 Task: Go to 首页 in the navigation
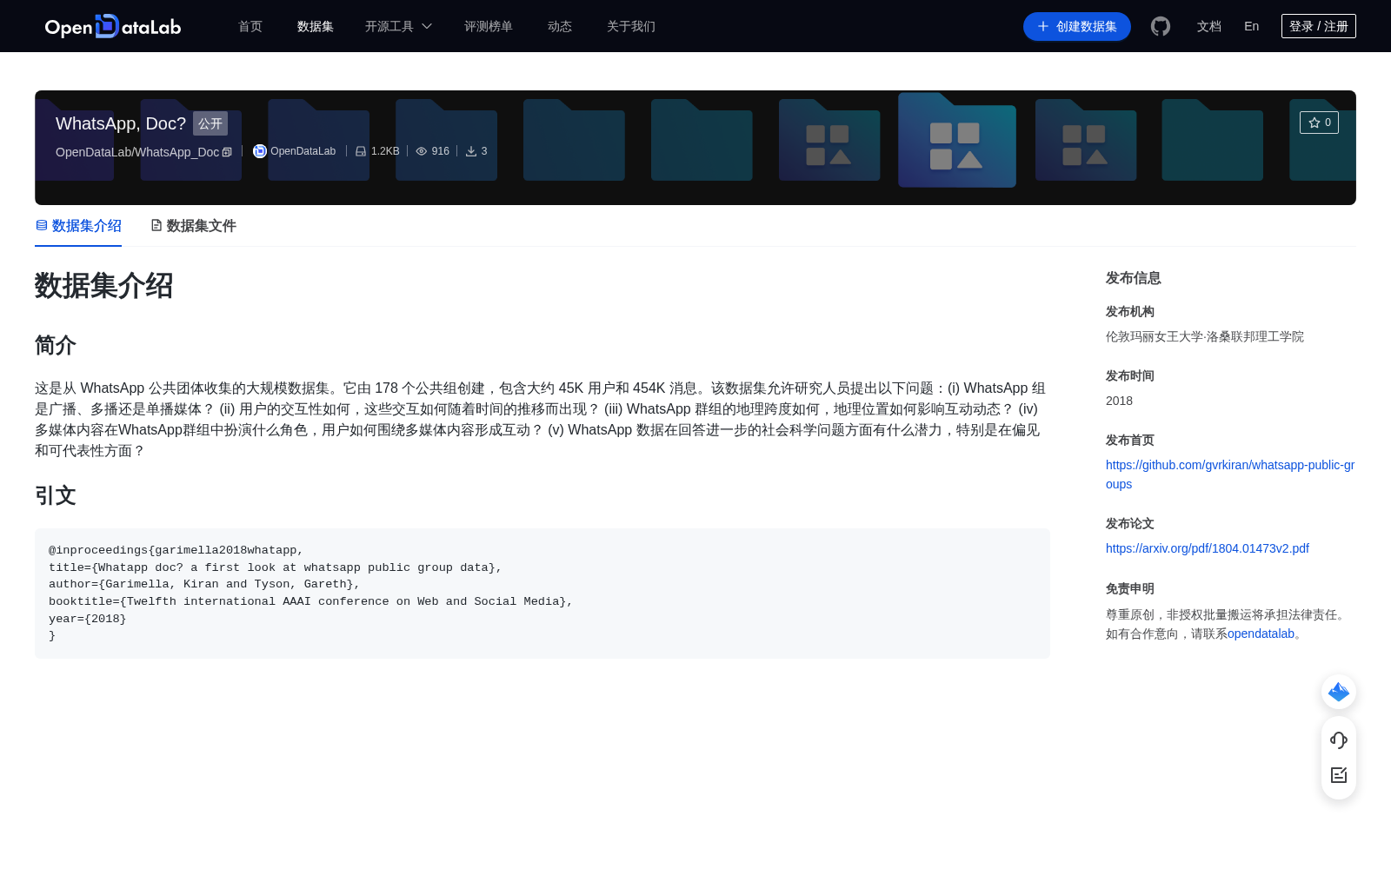250,26
